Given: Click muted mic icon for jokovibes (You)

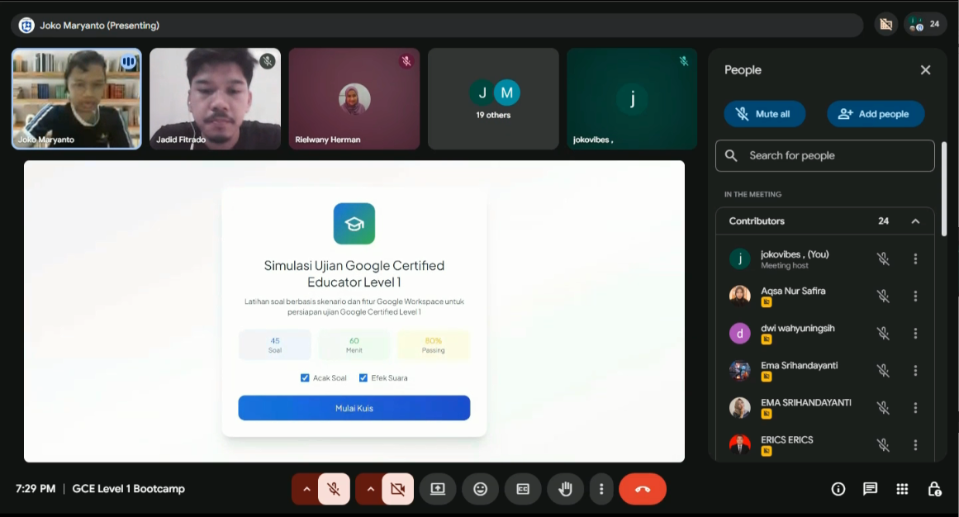Looking at the screenshot, I should tap(883, 258).
